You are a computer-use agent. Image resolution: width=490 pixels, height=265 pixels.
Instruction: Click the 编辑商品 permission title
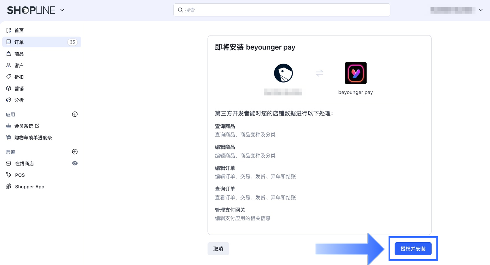point(225,147)
